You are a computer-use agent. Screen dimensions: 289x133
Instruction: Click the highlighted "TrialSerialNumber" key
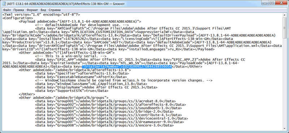pos(101,67)
